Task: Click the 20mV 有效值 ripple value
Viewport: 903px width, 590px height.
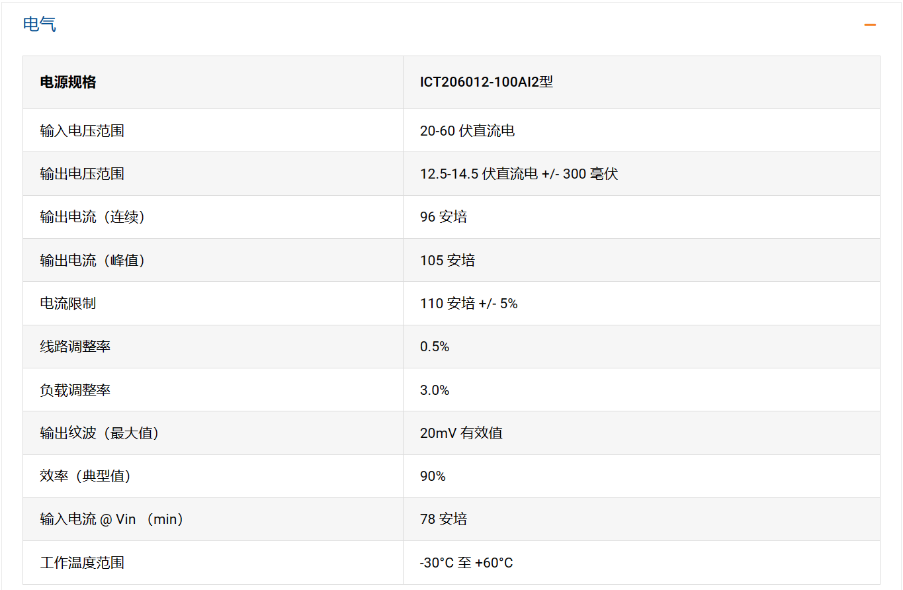Action: pyautogui.click(x=461, y=433)
